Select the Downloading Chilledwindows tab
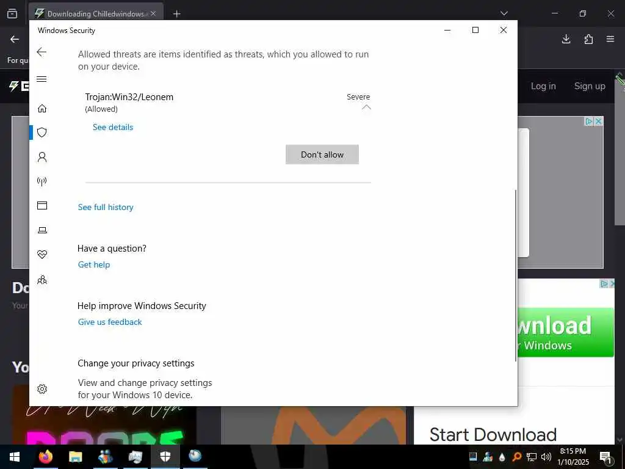 [x=96, y=13]
